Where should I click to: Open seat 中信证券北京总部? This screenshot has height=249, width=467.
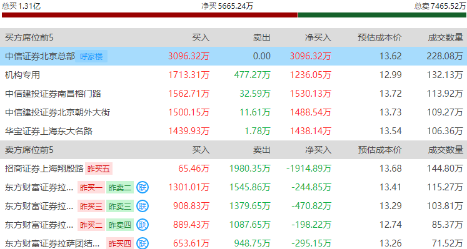(x=40, y=56)
